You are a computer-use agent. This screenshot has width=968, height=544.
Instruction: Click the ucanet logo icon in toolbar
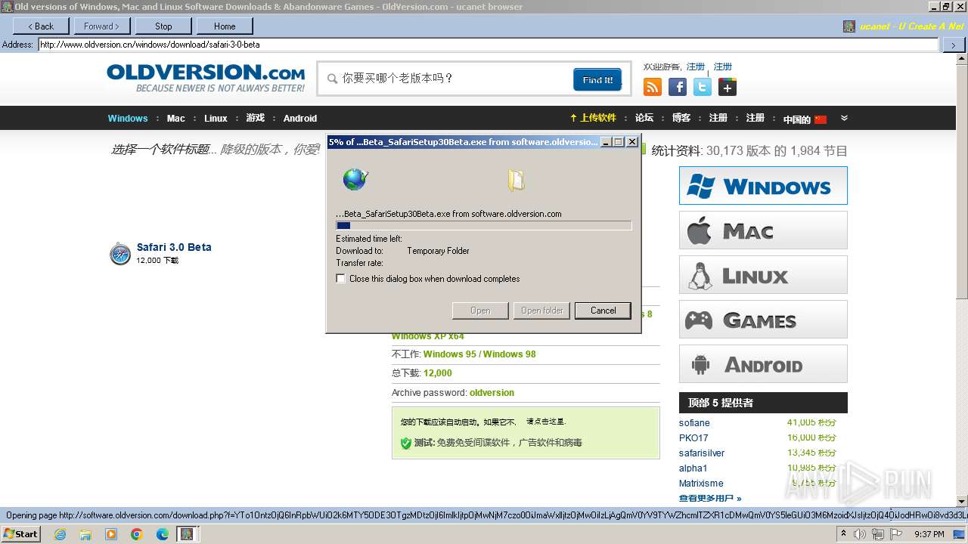point(849,26)
